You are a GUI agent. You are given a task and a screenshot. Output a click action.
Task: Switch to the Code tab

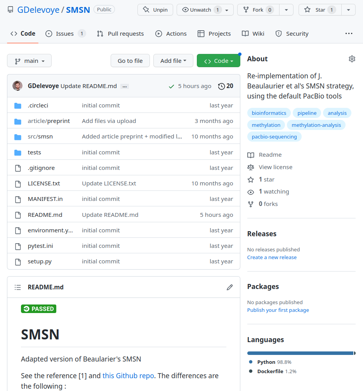coord(23,33)
